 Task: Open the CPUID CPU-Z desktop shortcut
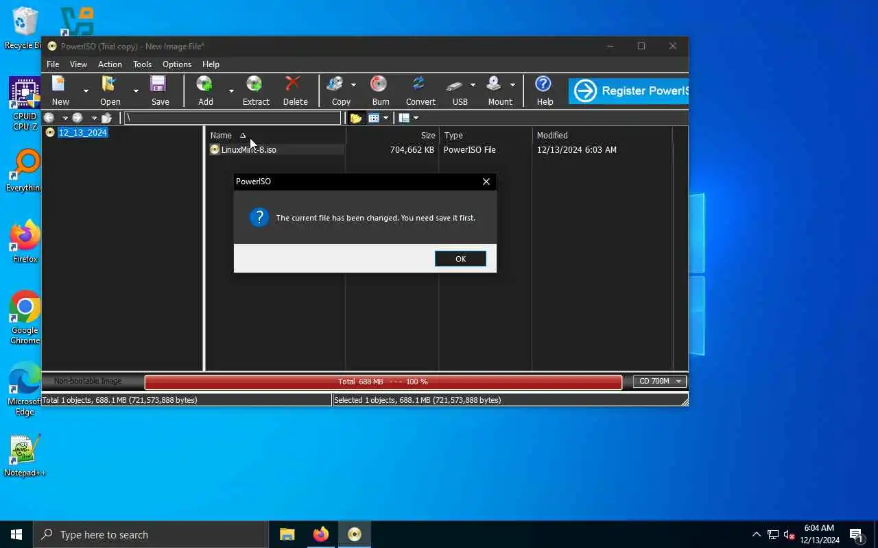pos(25,103)
